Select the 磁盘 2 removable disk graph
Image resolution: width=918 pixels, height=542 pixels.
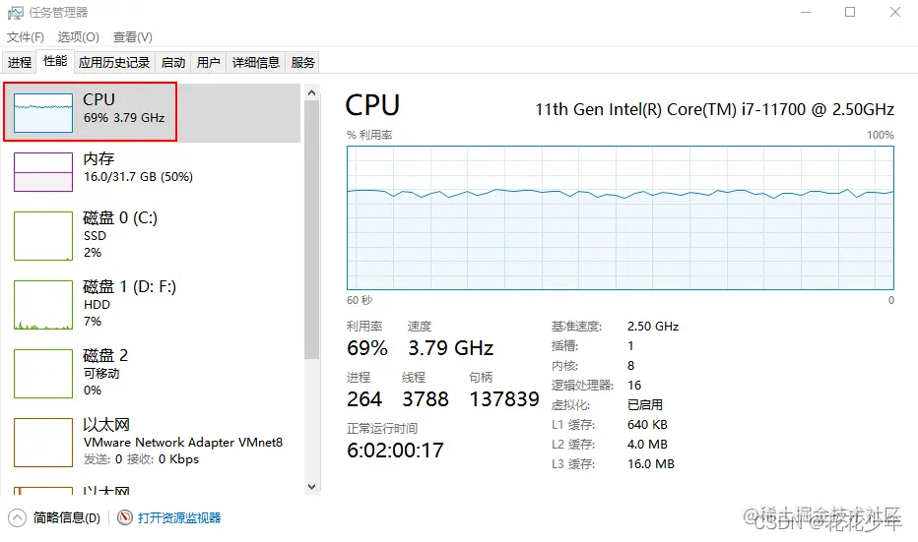point(43,374)
